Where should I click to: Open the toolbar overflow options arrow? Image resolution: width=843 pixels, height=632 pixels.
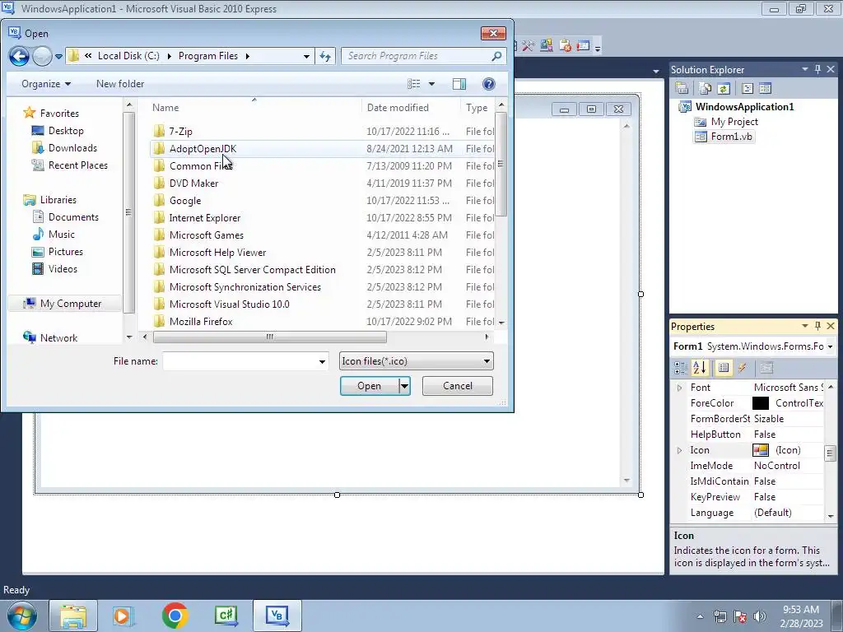(x=598, y=49)
